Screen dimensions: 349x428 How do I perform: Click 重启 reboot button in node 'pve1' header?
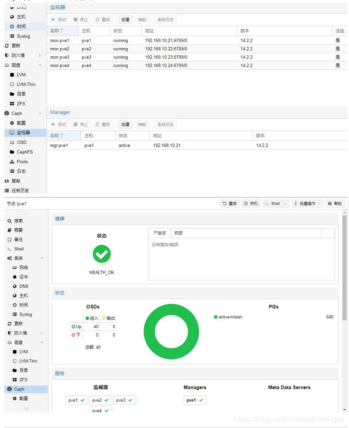click(x=230, y=203)
